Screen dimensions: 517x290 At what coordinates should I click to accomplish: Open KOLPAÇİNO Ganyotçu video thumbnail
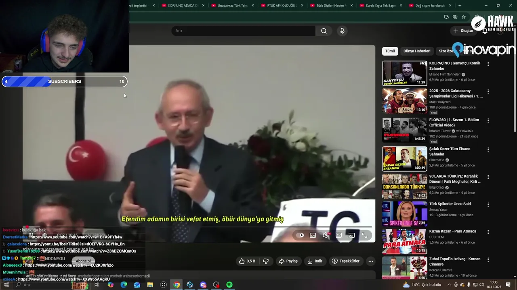405,73
